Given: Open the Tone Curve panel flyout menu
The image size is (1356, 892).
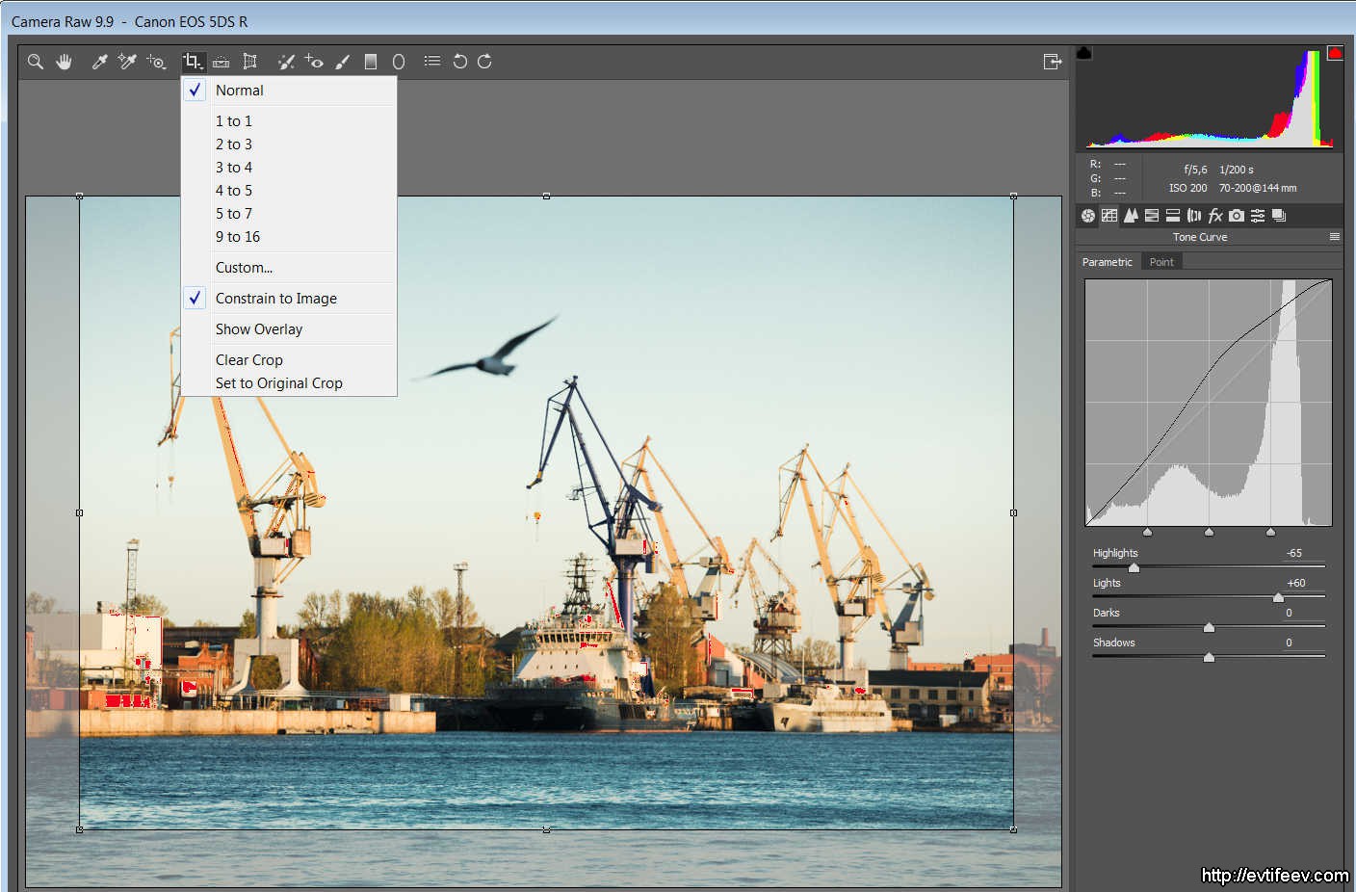Looking at the screenshot, I should (x=1335, y=237).
